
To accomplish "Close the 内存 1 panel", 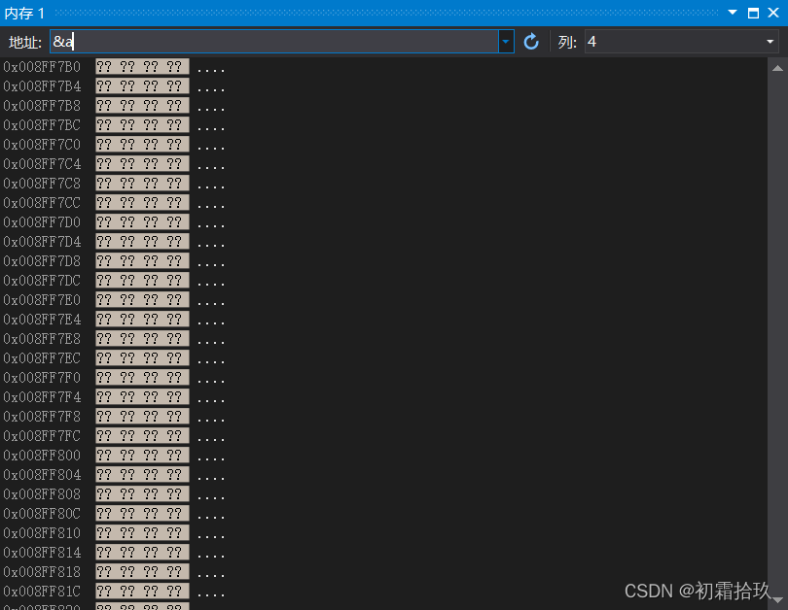I will point(773,13).
